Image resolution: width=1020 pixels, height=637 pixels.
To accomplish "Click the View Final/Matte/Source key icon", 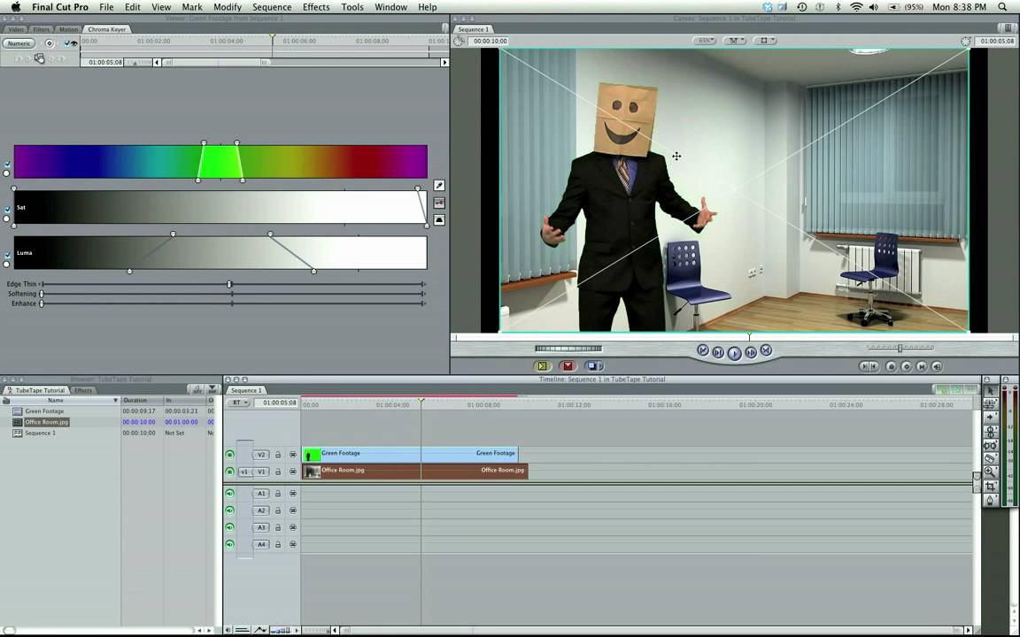I will pos(439,203).
